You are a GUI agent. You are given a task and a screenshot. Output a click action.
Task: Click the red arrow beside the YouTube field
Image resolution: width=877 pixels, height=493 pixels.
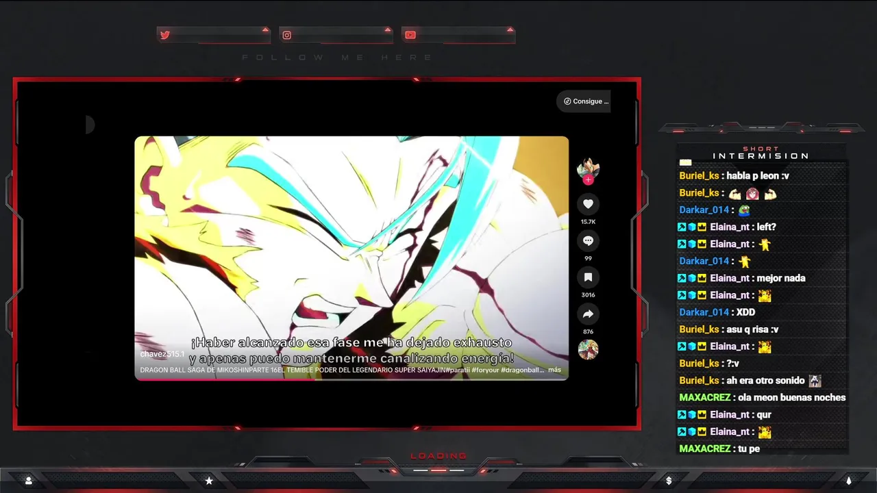(510, 29)
